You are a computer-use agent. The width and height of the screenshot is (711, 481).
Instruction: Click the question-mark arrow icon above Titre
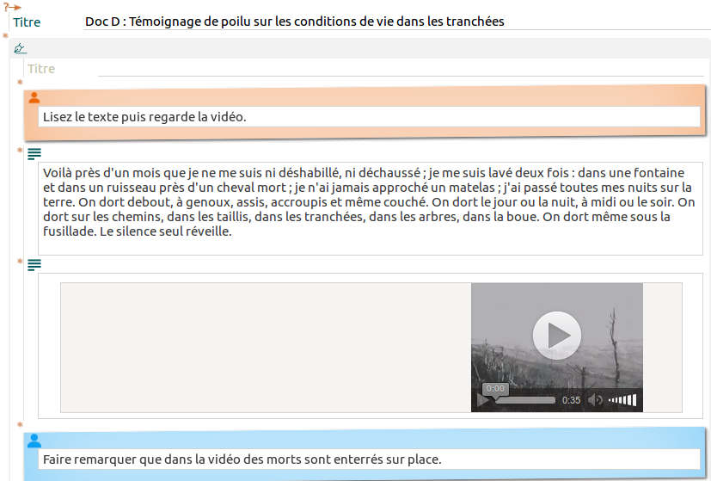12,7
